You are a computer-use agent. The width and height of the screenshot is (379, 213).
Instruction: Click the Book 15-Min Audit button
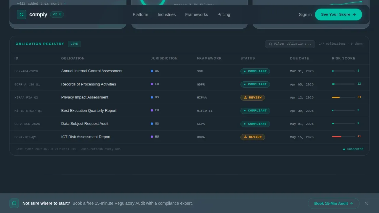334,203
